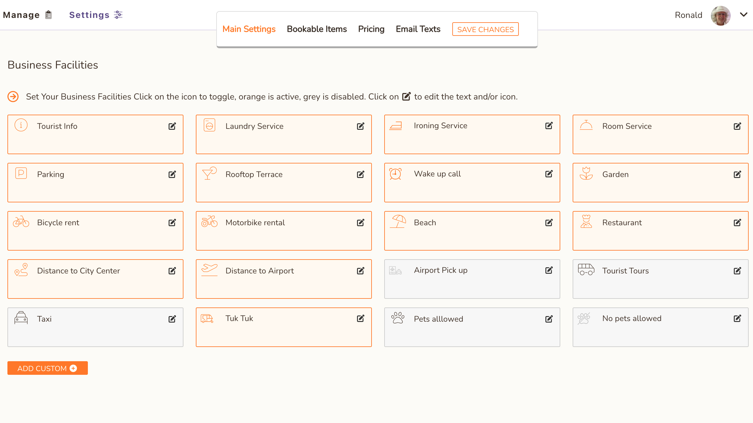Edit the Garden facility text
The height and width of the screenshot is (423, 753).
coord(737,174)
